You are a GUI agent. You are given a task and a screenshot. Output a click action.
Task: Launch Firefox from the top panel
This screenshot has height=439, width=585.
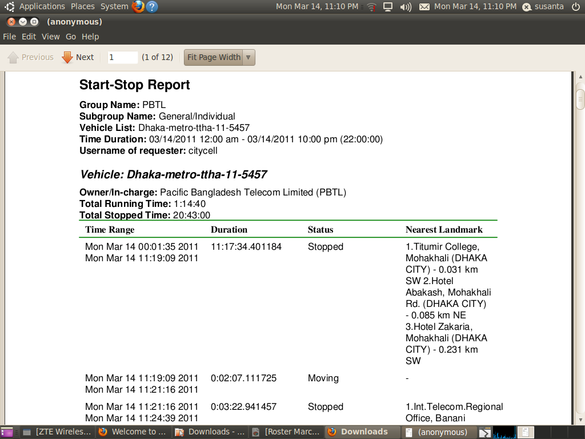138,6
